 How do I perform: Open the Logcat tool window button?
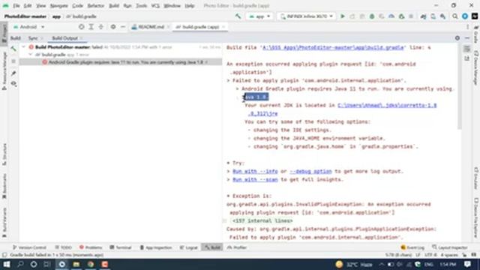(x=188, y=247)
